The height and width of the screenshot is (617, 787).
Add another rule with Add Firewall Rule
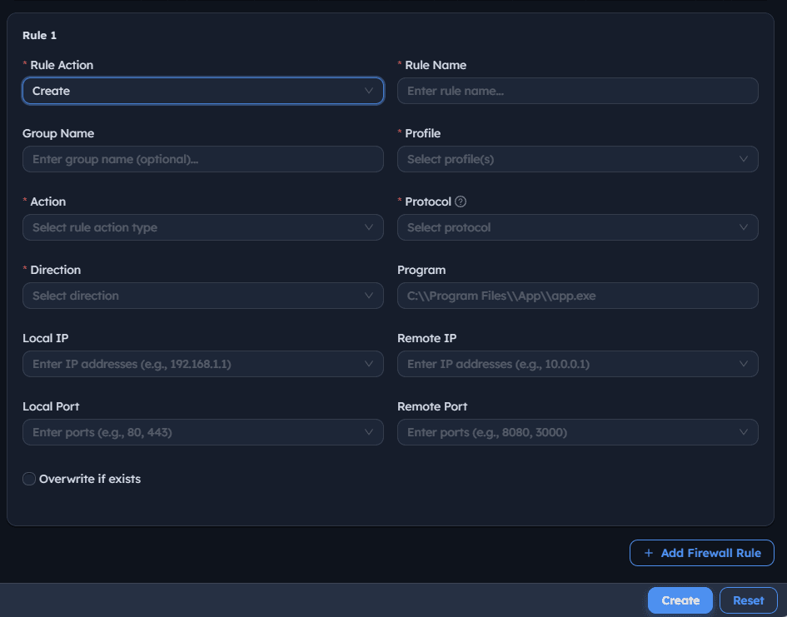[702, 553]
